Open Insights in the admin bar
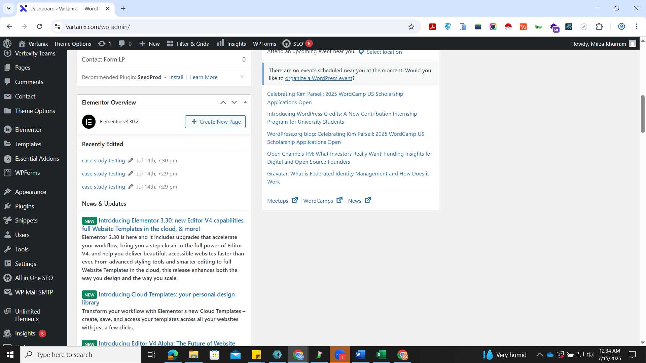Screen dimensions: 646x363 point(231,44)
